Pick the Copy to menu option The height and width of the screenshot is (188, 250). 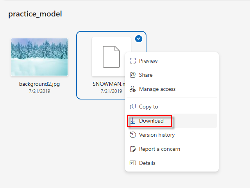pos(148,107)
